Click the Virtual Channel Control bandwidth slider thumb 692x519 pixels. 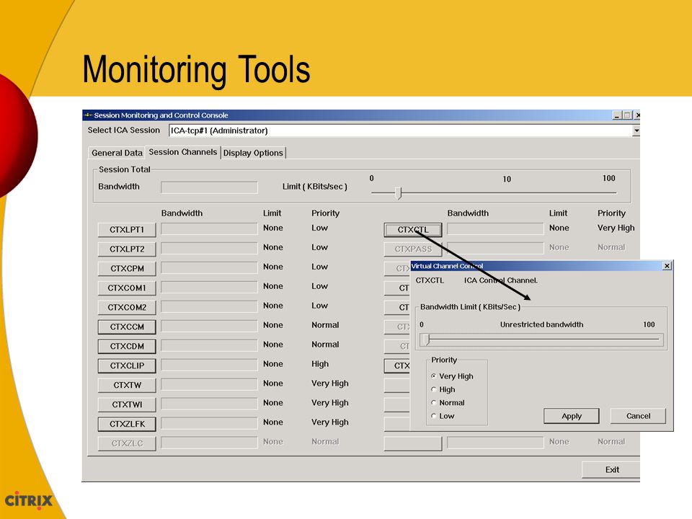(x=426, y=340)
